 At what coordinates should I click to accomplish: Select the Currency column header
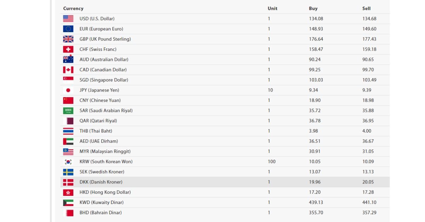pos(73,8)
